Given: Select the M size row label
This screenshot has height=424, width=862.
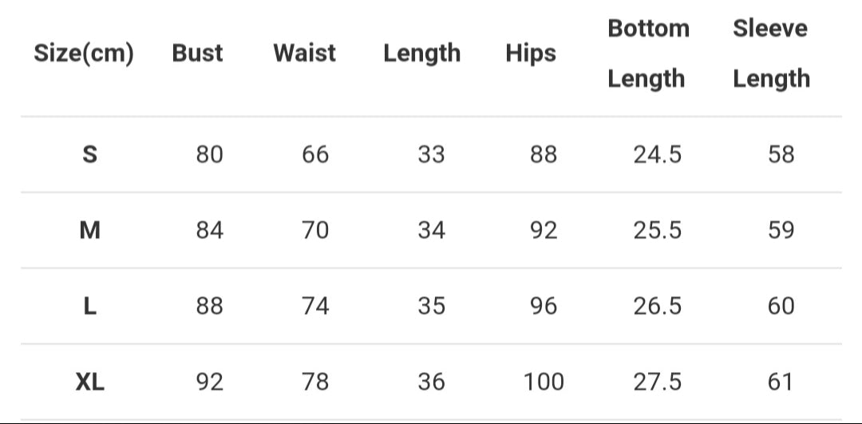Looking at the screenshot, I should point(90,231).
